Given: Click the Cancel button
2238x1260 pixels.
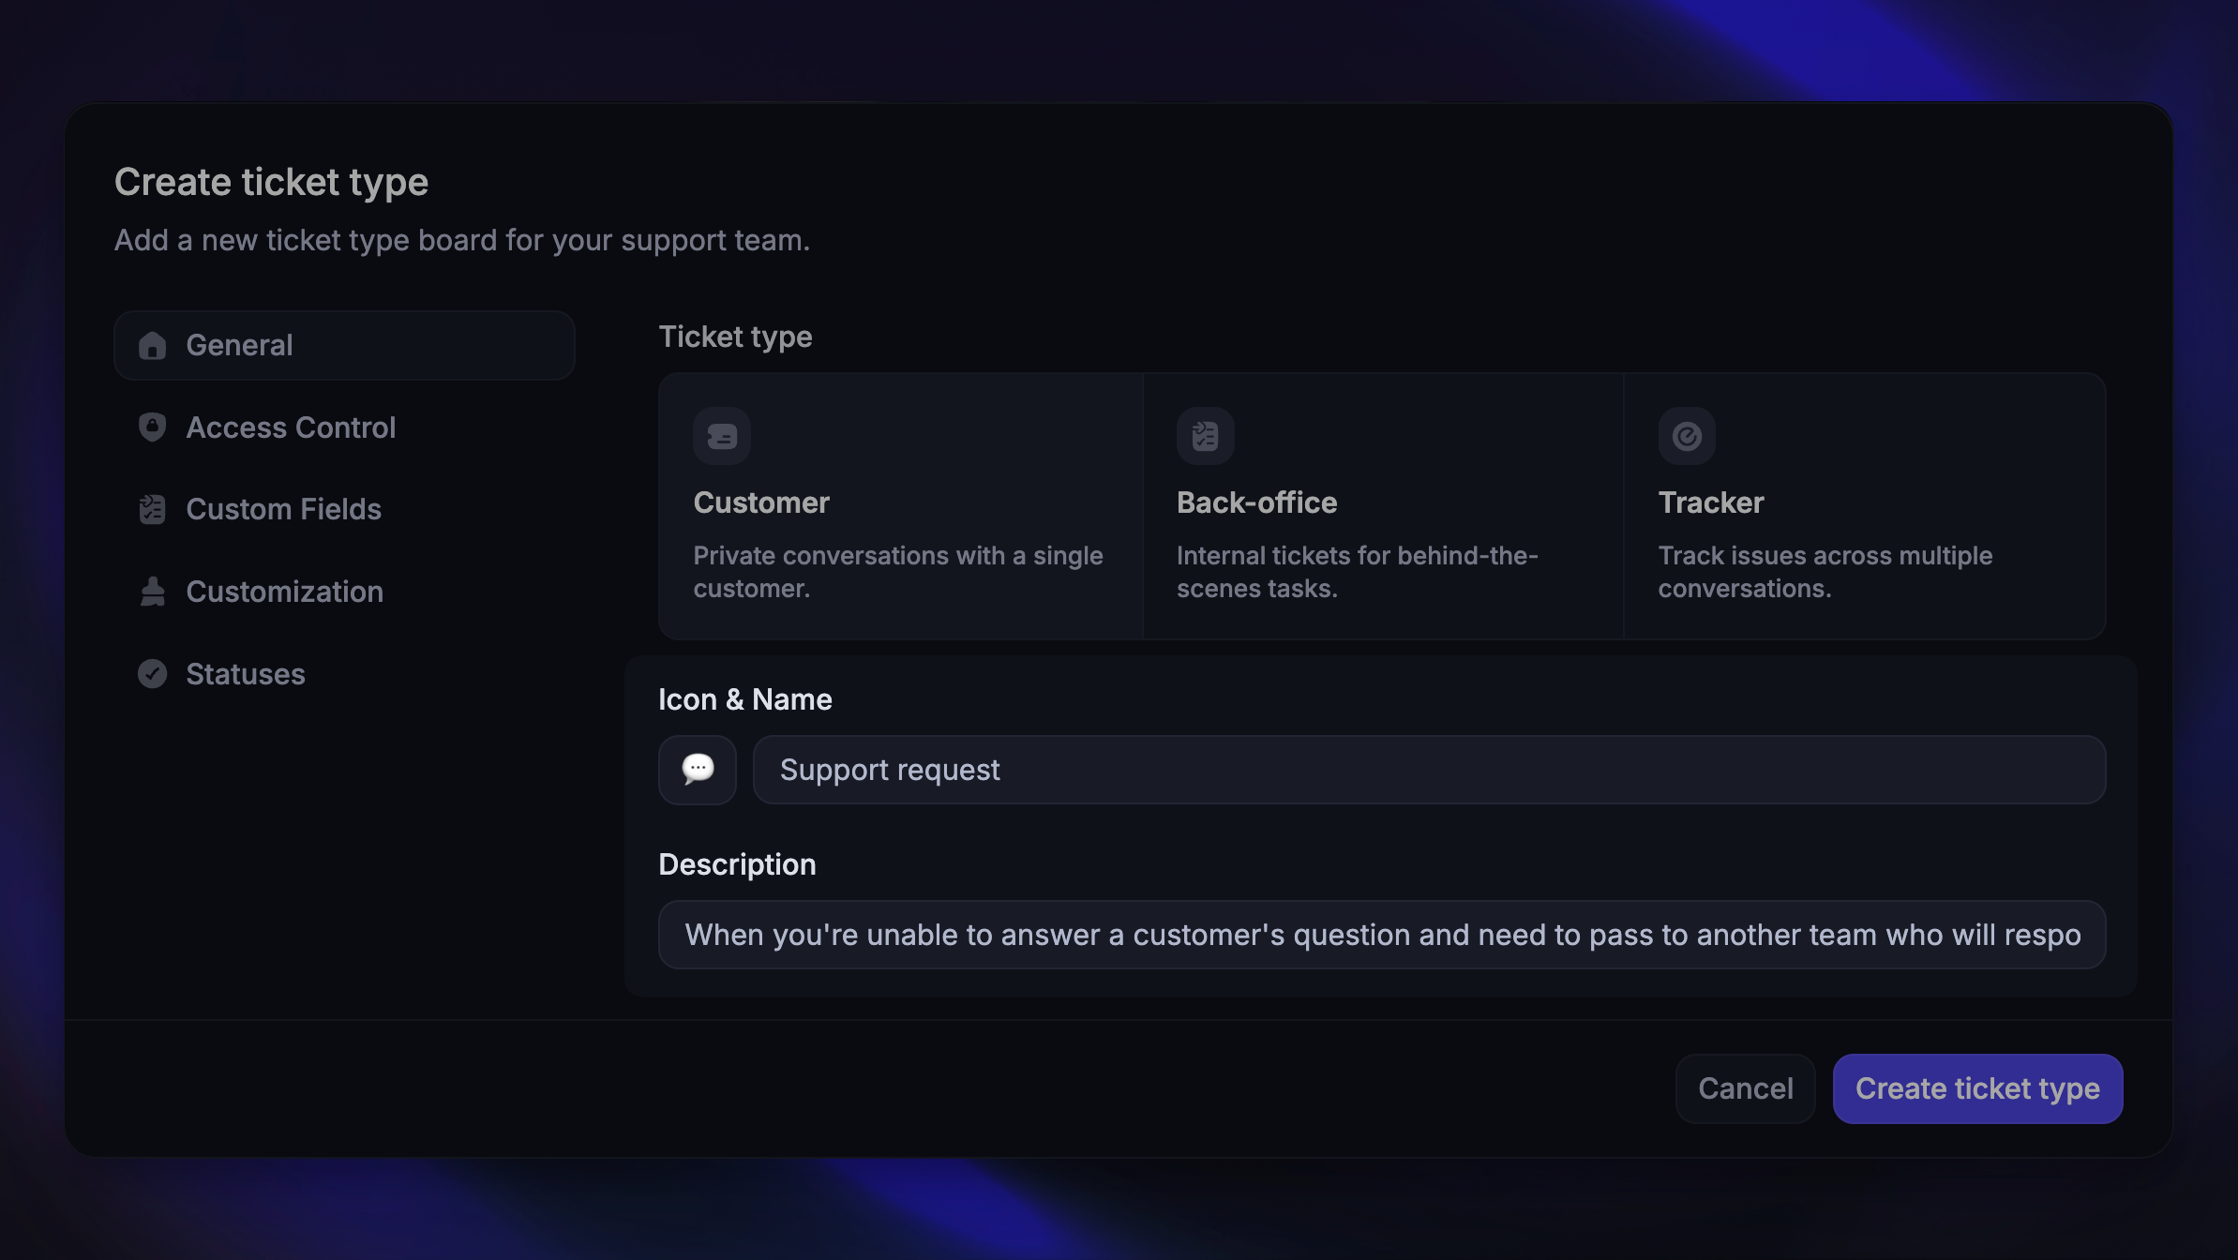Looking at the screenshot, I should click(1745, 1088).
